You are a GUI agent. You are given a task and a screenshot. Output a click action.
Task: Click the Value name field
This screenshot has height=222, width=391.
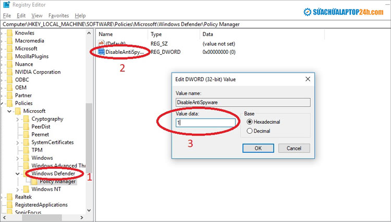243,102
